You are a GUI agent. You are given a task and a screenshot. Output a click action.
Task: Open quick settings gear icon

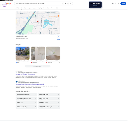(x=113, y=4)
